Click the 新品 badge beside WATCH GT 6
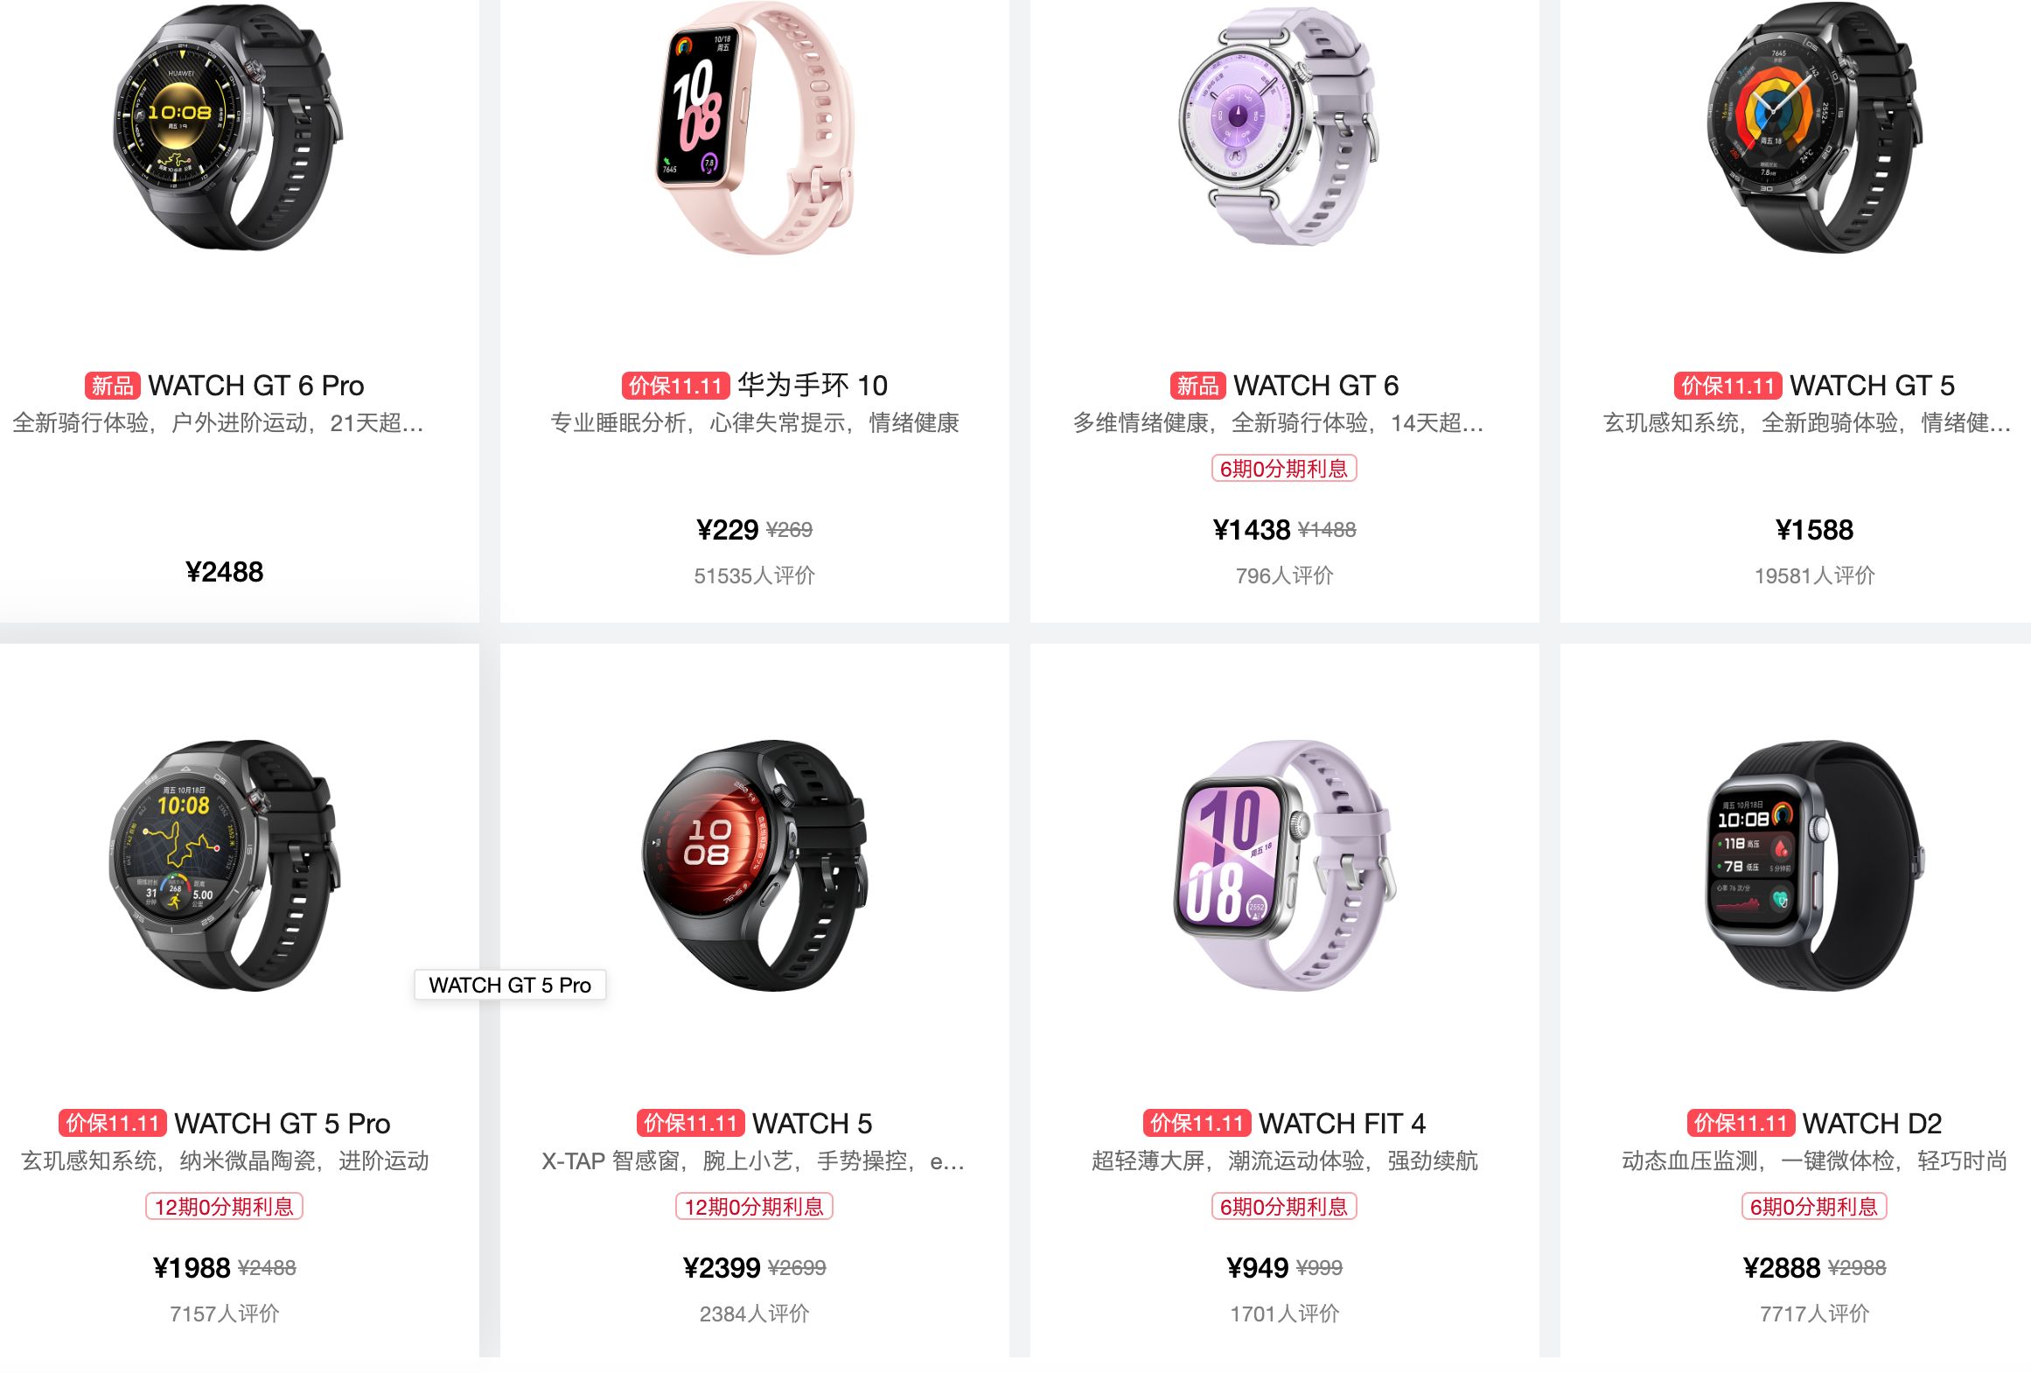The image size is (2031, 1373). pos(1197,386)
